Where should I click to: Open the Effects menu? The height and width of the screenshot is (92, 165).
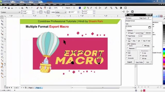click(36, 5)
